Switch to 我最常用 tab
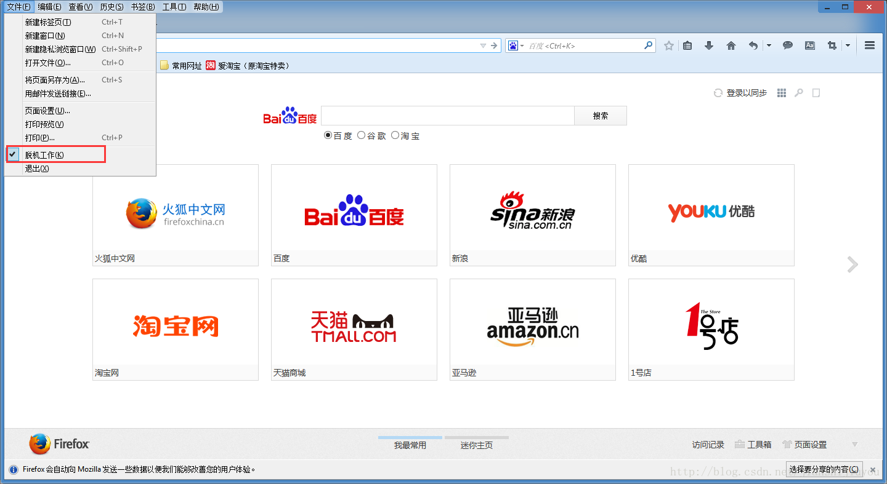The width and height of the screenshot is (887, 484). pos(410,445)
